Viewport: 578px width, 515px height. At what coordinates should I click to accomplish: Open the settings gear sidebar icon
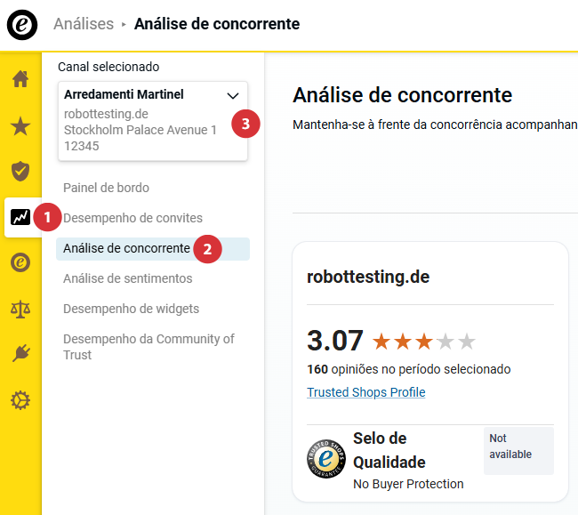(20, 400)
